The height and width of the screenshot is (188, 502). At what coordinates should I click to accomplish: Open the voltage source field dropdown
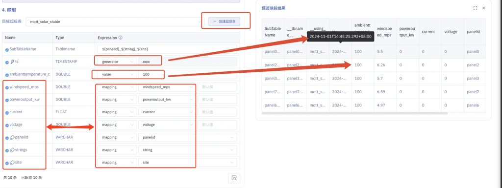167,125
